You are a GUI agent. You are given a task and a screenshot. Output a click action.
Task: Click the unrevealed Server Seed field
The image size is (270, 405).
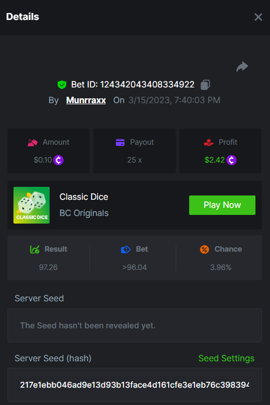135,326
